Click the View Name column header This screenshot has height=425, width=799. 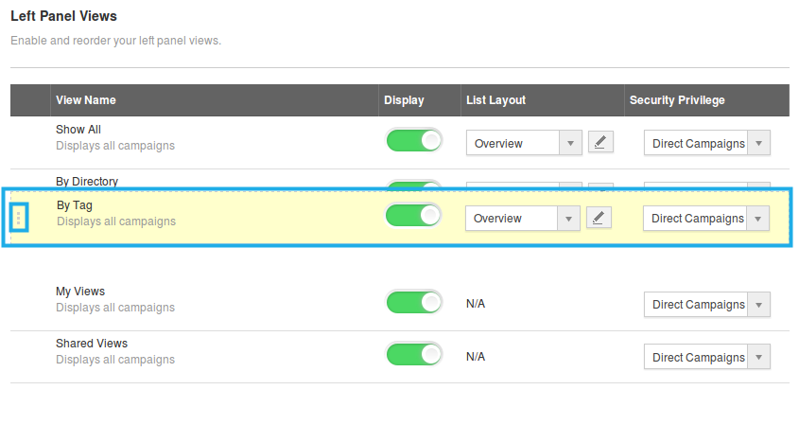coord(86,100)
